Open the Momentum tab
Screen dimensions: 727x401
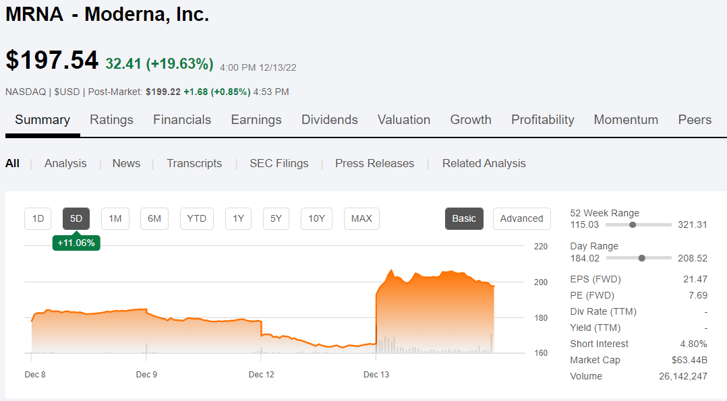(626, 120)
